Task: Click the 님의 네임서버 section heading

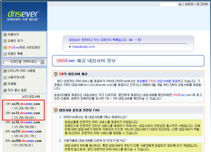Action: click(x=31, y=97)
